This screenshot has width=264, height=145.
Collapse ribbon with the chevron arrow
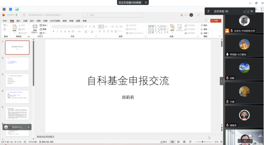pyautogui.click(x=220, y=36)
